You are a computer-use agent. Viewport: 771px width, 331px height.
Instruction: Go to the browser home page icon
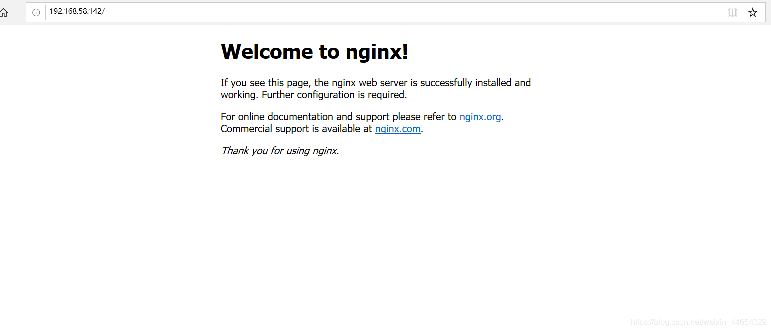pyautogui.click(x=3, y=13)
